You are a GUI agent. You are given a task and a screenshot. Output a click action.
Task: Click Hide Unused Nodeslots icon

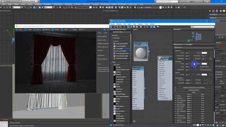click(x=131, y=27)
